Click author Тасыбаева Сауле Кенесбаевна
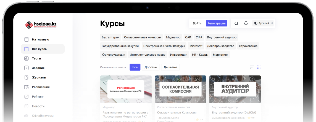The width and height of the screenshot is (316, 122). pyautogui.click(x=168, y=120)
